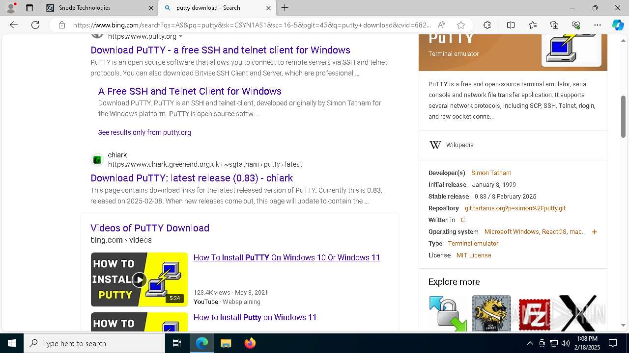Viewport: 629px width, 353px height.
Task: Open the browser profile avatar
Action: tap(11, 8)
